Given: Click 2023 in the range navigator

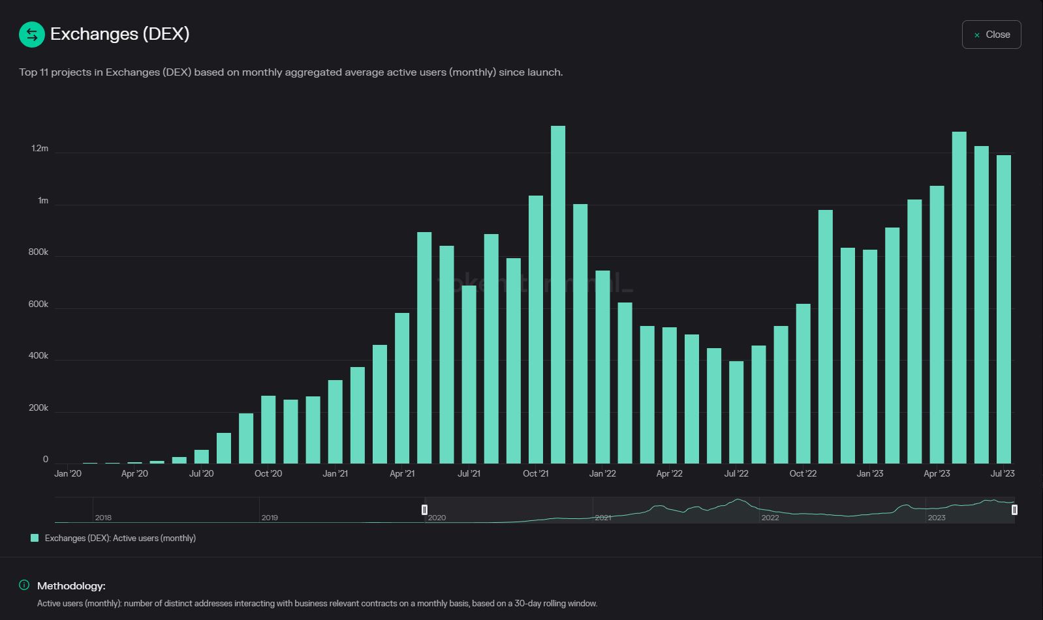Looking at the screenshot, I should (x=937, y=518).
